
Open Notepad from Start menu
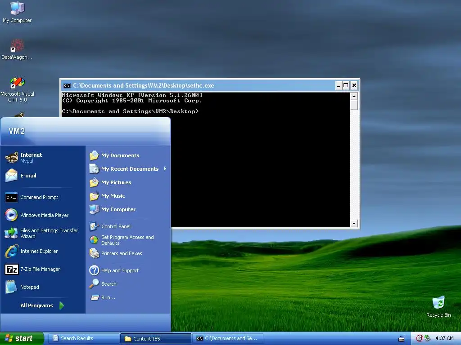tap(43, 287)
